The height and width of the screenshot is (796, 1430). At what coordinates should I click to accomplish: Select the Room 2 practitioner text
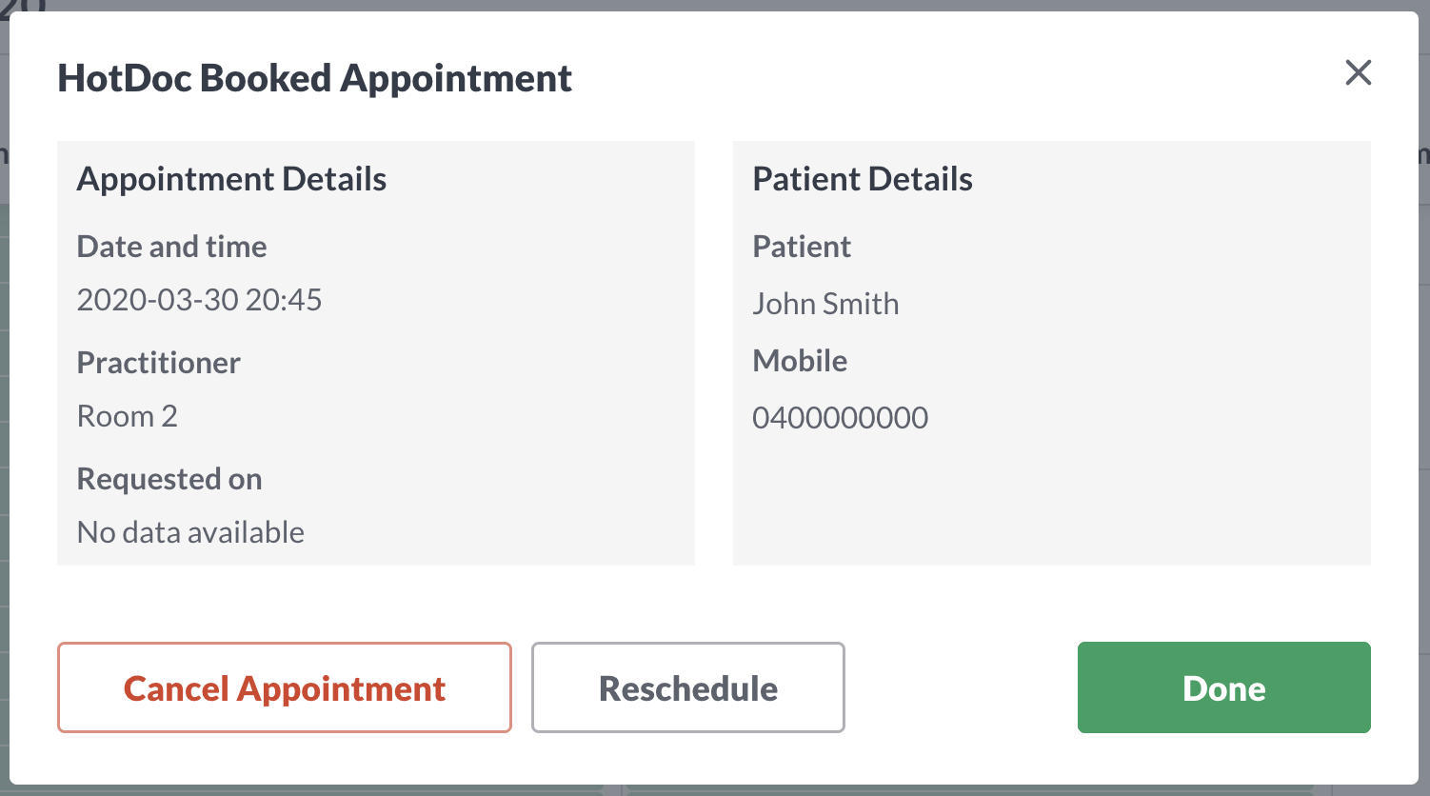[x=127, y=416]
